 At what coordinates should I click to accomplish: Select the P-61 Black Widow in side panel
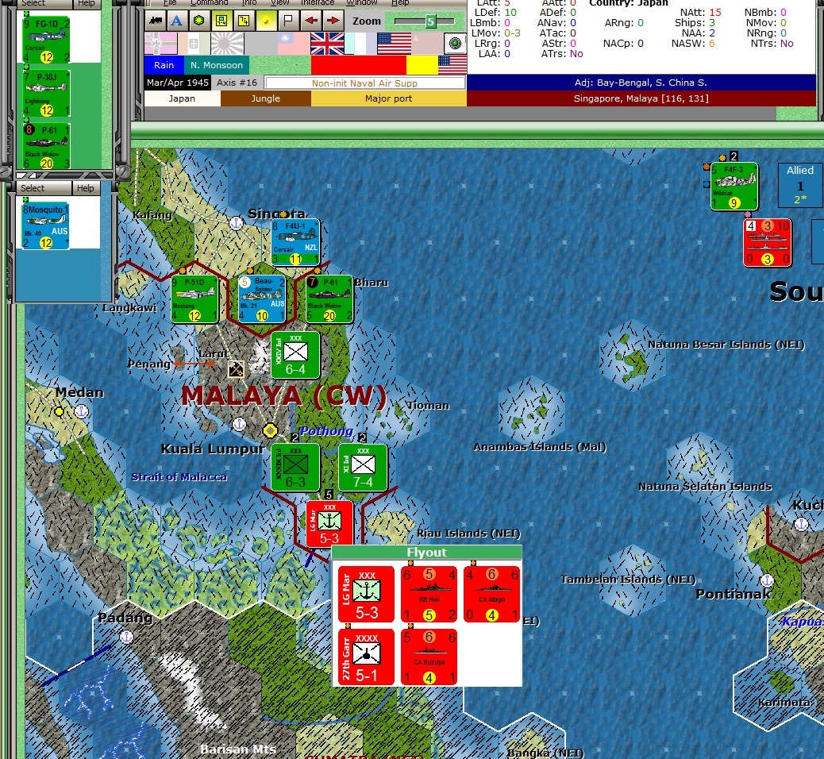point(46,145)
